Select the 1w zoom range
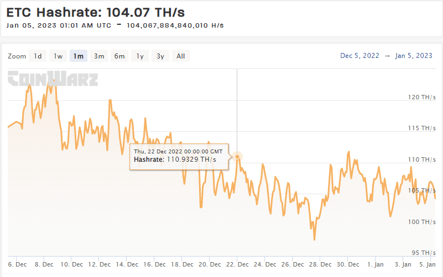Image resolution: width=443 pixels, height=277 pixels. [58, 56]
